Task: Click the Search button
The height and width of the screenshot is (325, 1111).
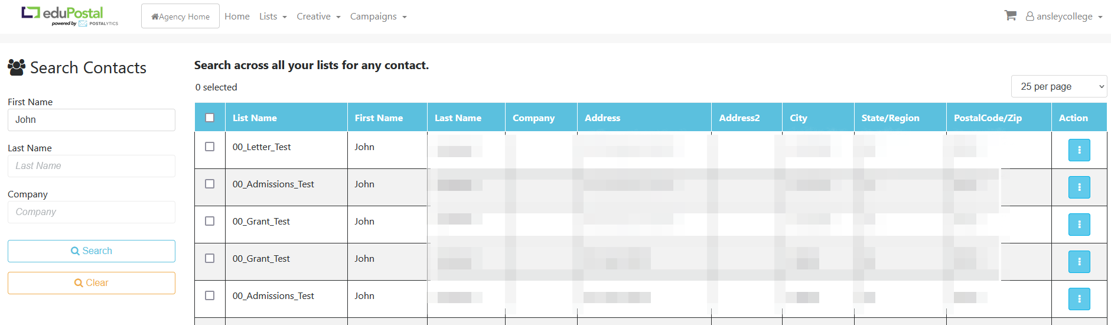Action: pos(92,251)
